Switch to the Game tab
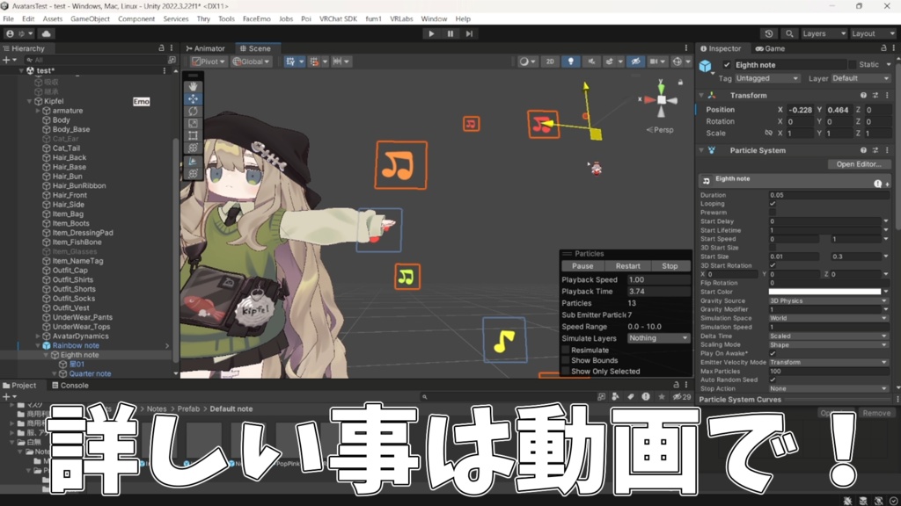901x506 pixels. pos(770,49)
